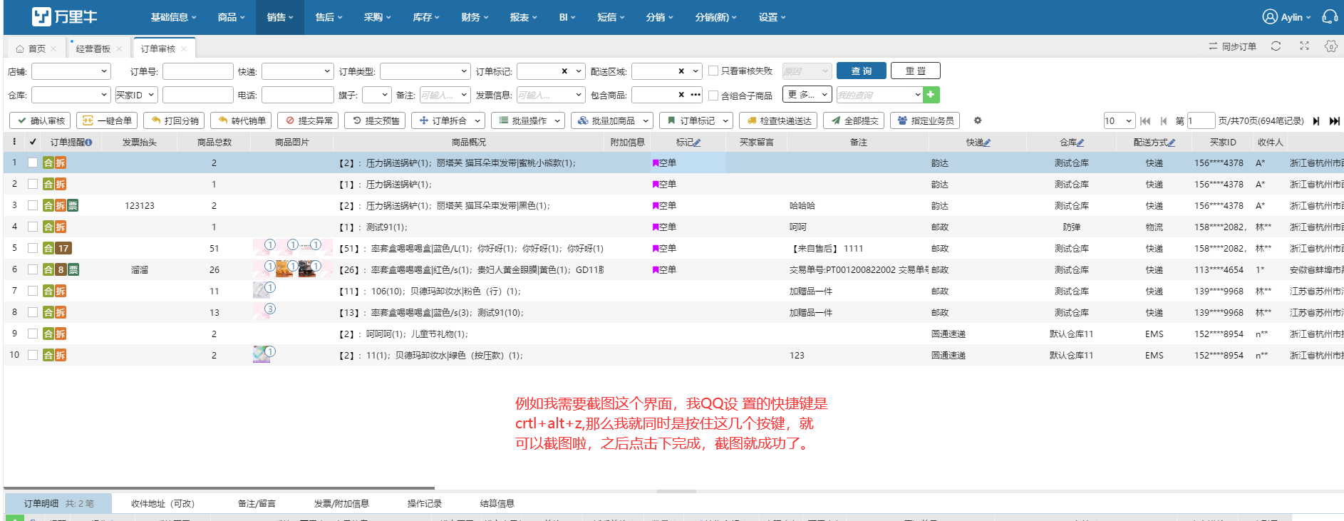
Task: Select the checkbox for order row 8
Action: tap(33, 312)
